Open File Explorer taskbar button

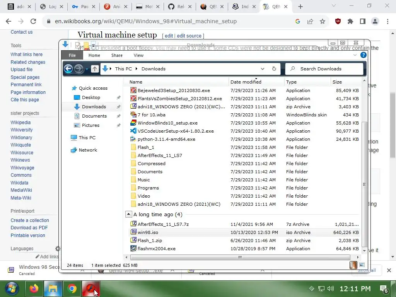[x=53, y=288]
